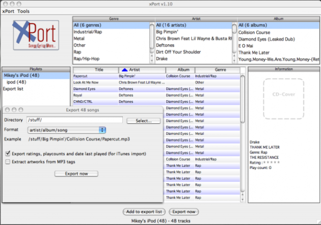The width and height of the screenshot is (321, 225).
Task: Click song table scroll down arrow
Action: click(243, 200)
